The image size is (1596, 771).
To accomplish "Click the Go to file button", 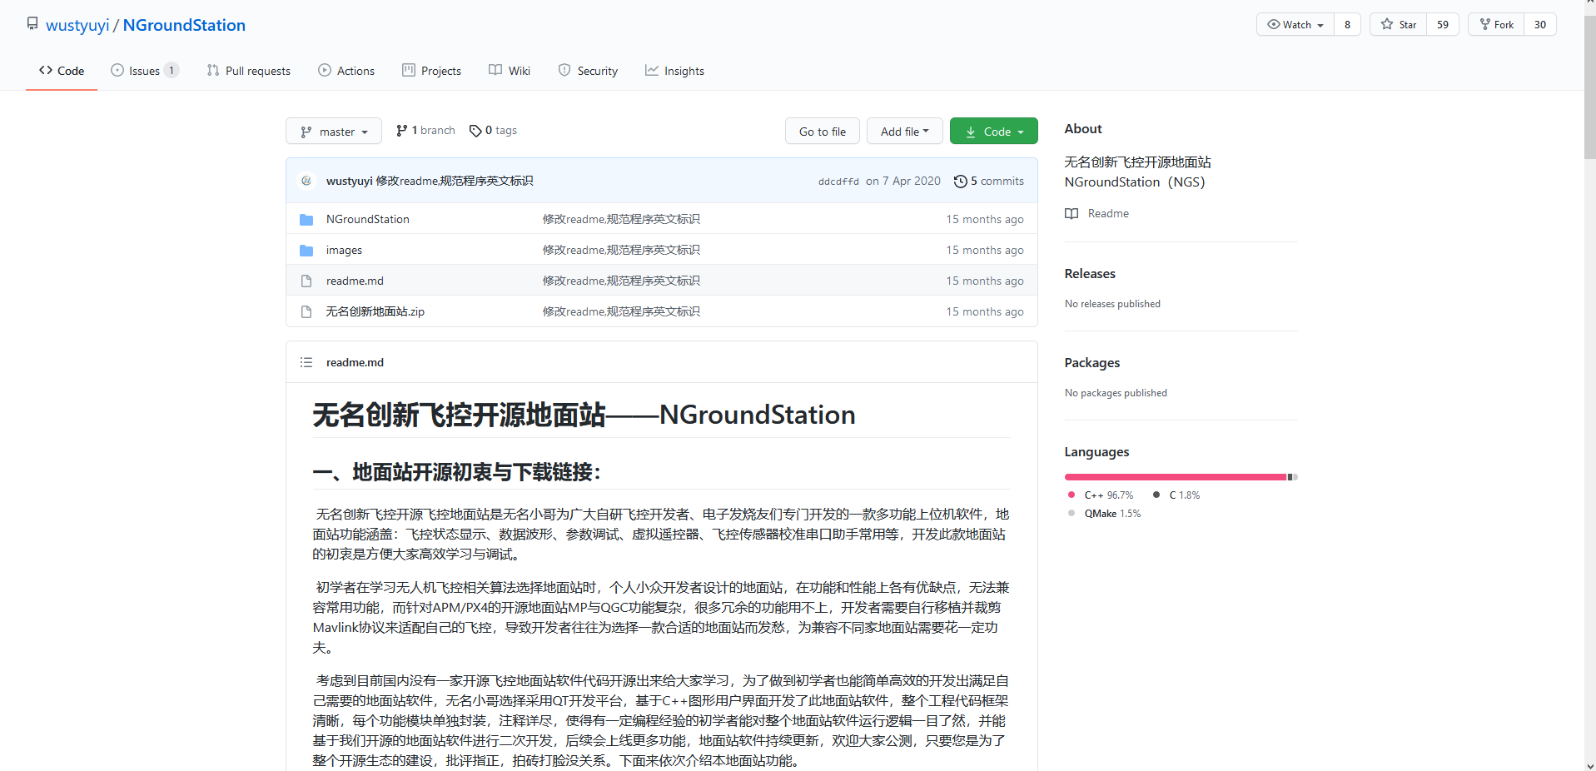I will 822,131.
